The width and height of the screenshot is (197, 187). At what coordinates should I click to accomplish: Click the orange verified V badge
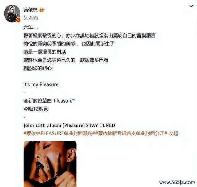click(18, 20)
